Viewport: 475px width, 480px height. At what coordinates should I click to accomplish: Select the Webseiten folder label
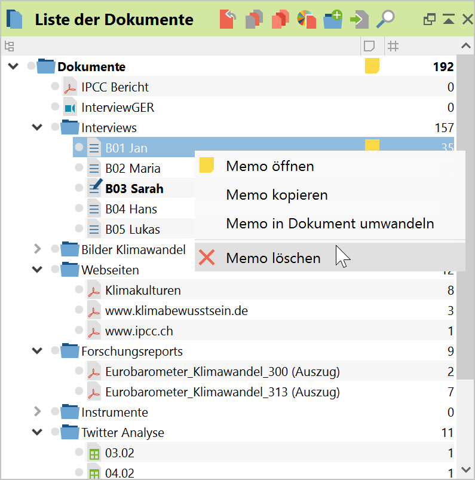110,270
